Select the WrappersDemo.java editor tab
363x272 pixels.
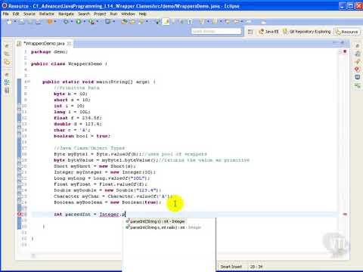(44, 44)
